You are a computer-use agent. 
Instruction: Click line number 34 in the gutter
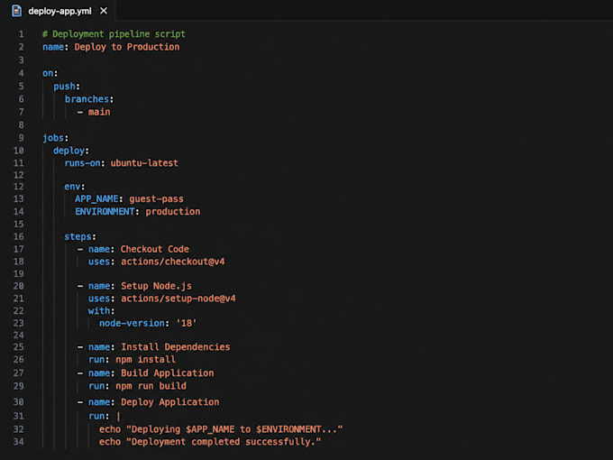tap(18, 442)
